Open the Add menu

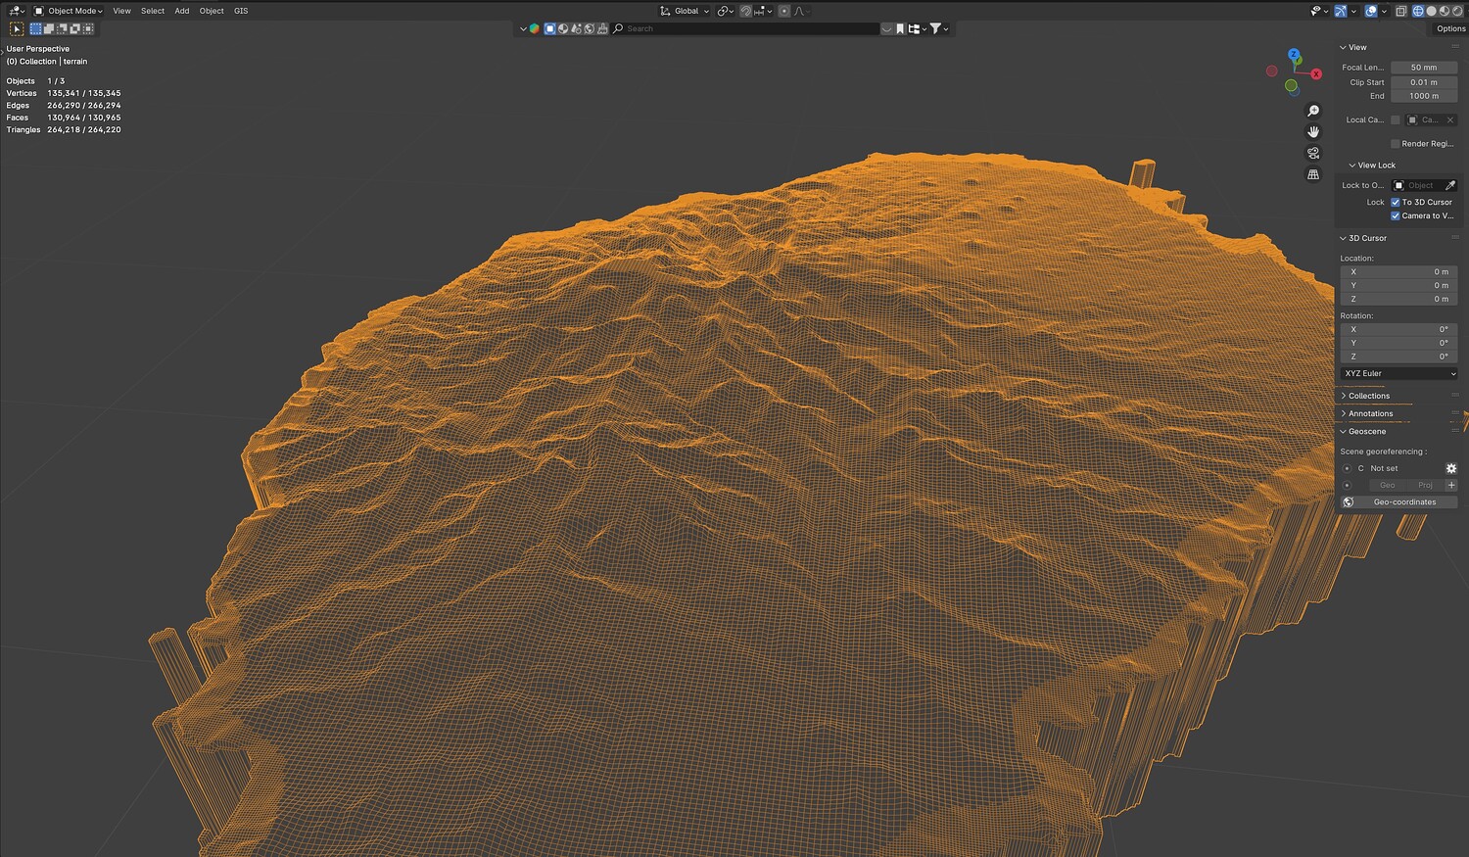point(182,11)
